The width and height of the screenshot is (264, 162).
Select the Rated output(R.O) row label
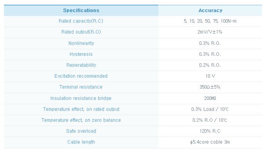[x=81, y=32]
